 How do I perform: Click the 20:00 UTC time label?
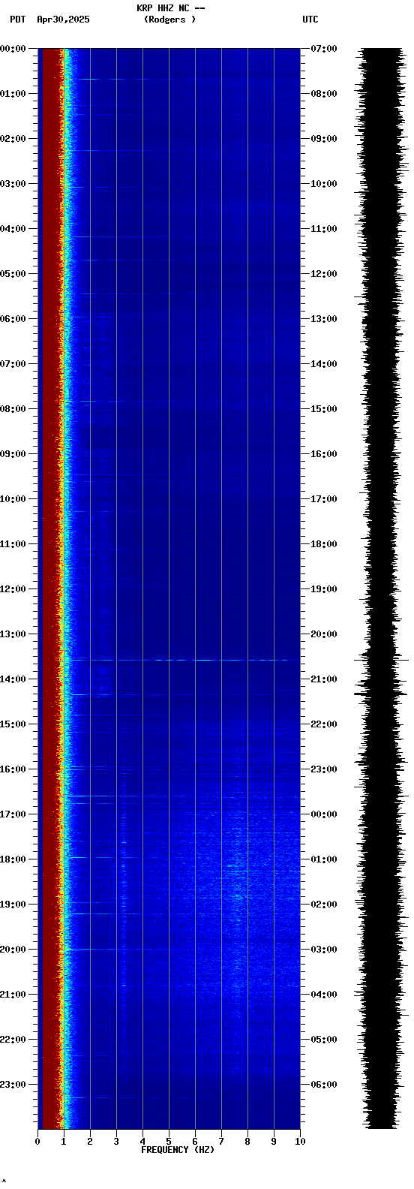pyautogui.click(x=323, y=634)
